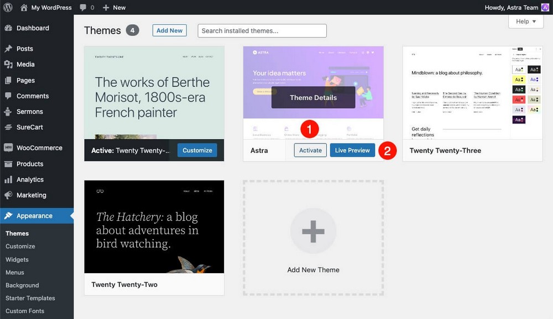Click the Appearance menu label
553x319 pixels.
tap(34, 216)
